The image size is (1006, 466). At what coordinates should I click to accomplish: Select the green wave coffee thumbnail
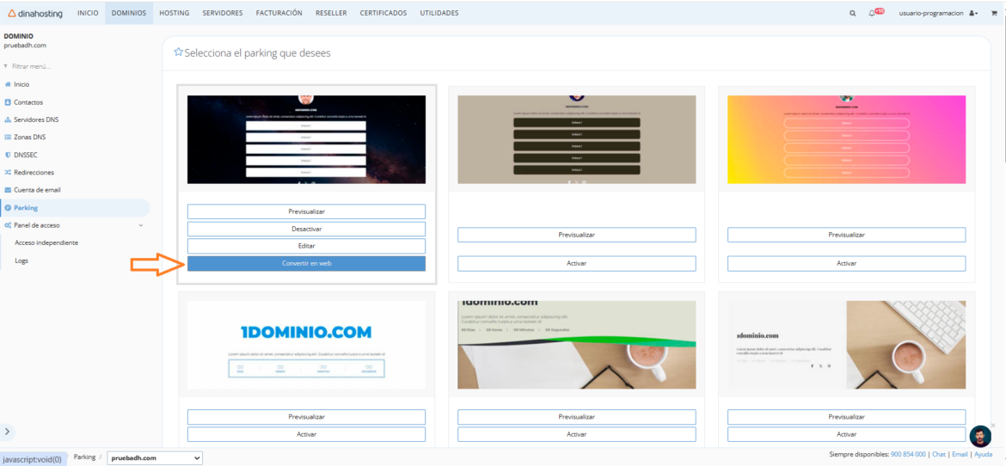pyautogui.click(x=576, y=345)
